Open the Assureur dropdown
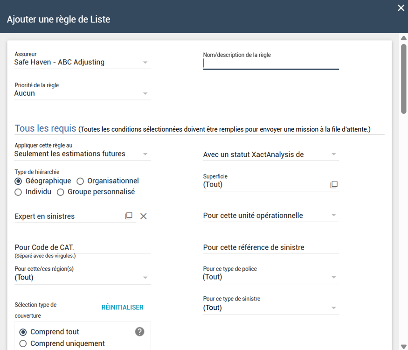This screenshot has width=408, height=350. point(82,63)
